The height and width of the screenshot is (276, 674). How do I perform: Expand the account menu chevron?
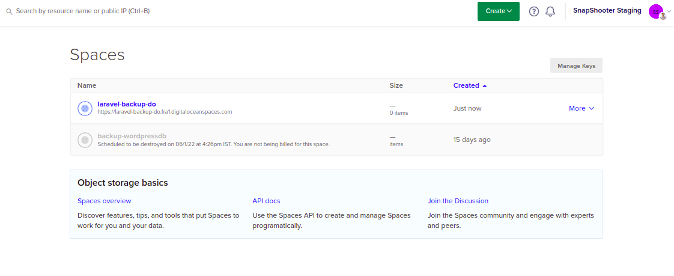point(669,11)
